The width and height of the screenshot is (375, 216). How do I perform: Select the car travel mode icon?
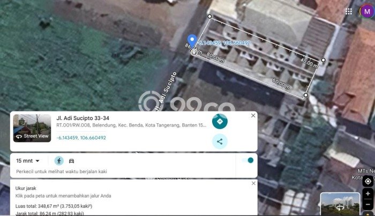[x=71, y=161]
